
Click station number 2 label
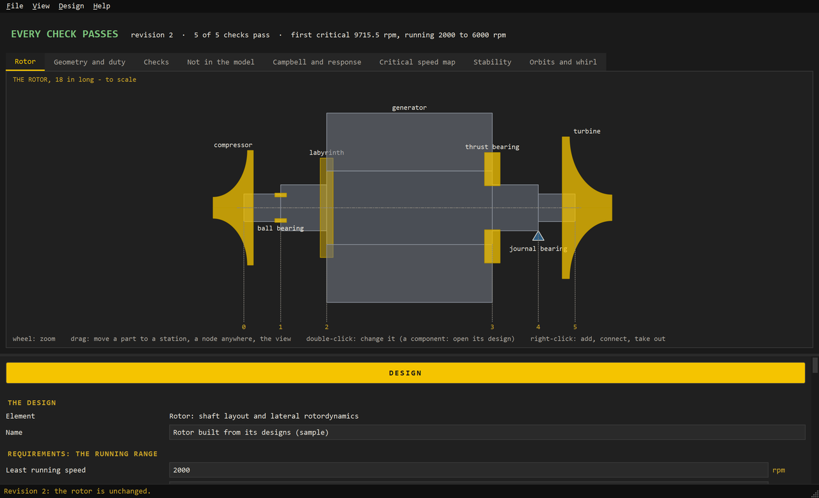[x=326, y=327]
